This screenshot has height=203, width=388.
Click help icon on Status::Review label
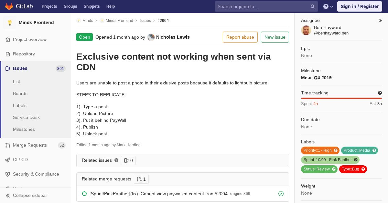tap(334, 169)
